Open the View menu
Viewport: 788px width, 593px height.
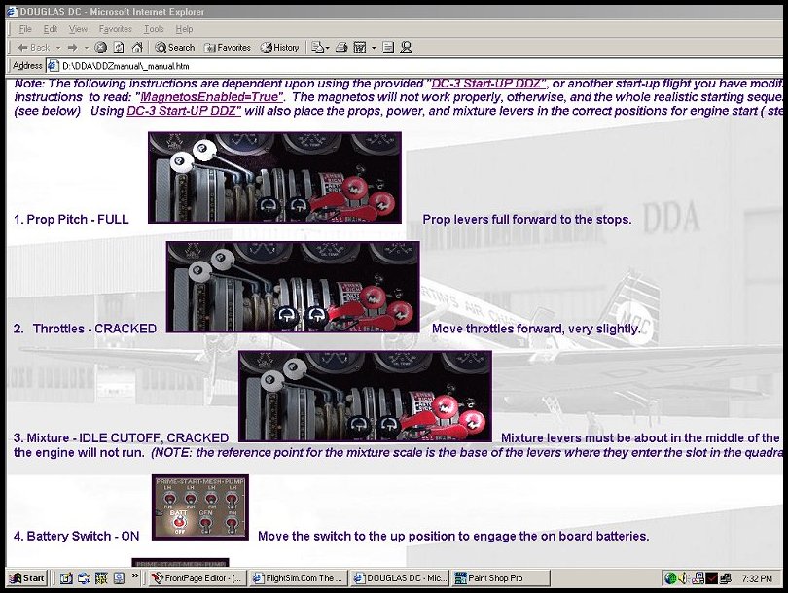[x=78, y=29]
